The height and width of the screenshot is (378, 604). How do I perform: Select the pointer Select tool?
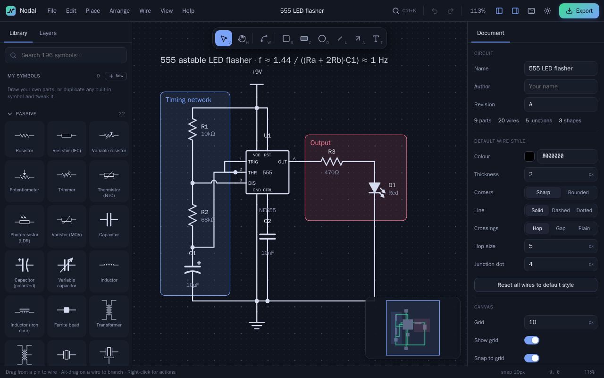tap(224, 38)
